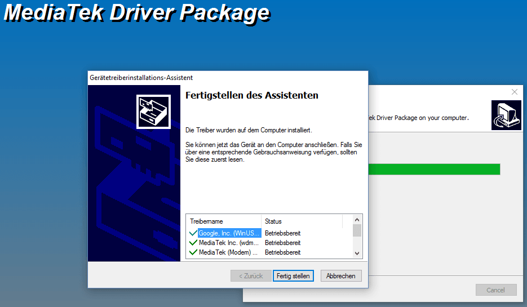Image resolution: width=527 pixels, height=307 pixels.
Task: Click Betriebsbereit status of Google, Inc. row
Action: pos(282,233)
